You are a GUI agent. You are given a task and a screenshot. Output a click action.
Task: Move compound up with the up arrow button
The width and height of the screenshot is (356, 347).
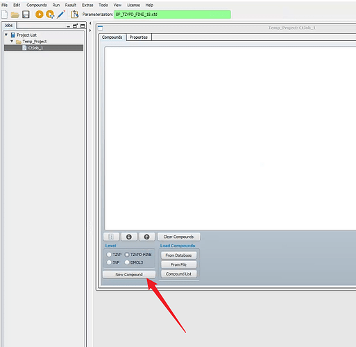click(146, 237)
